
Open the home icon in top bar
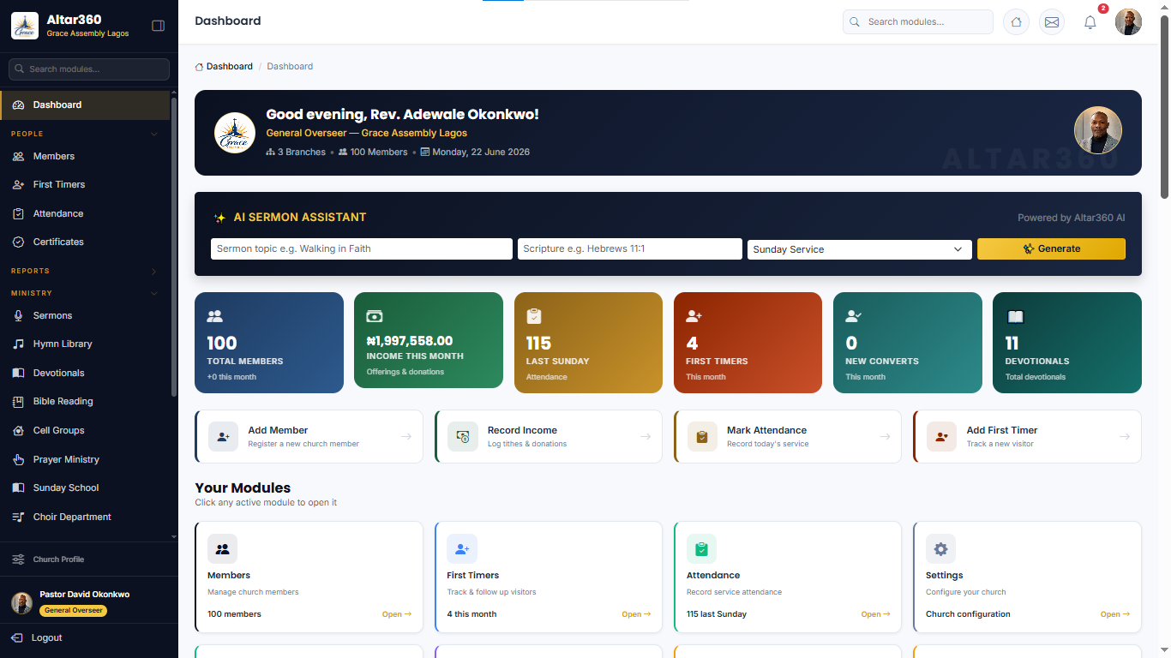click(x=1016, y=22)
